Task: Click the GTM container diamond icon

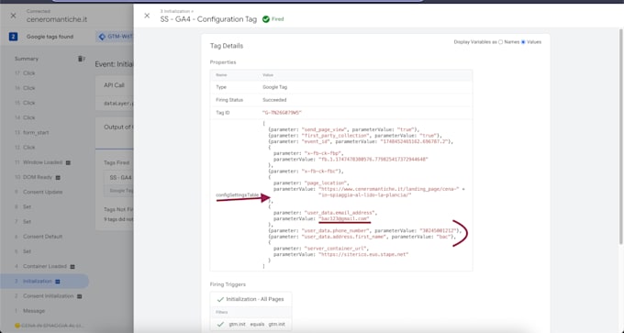Action: [x=102, y=37]
